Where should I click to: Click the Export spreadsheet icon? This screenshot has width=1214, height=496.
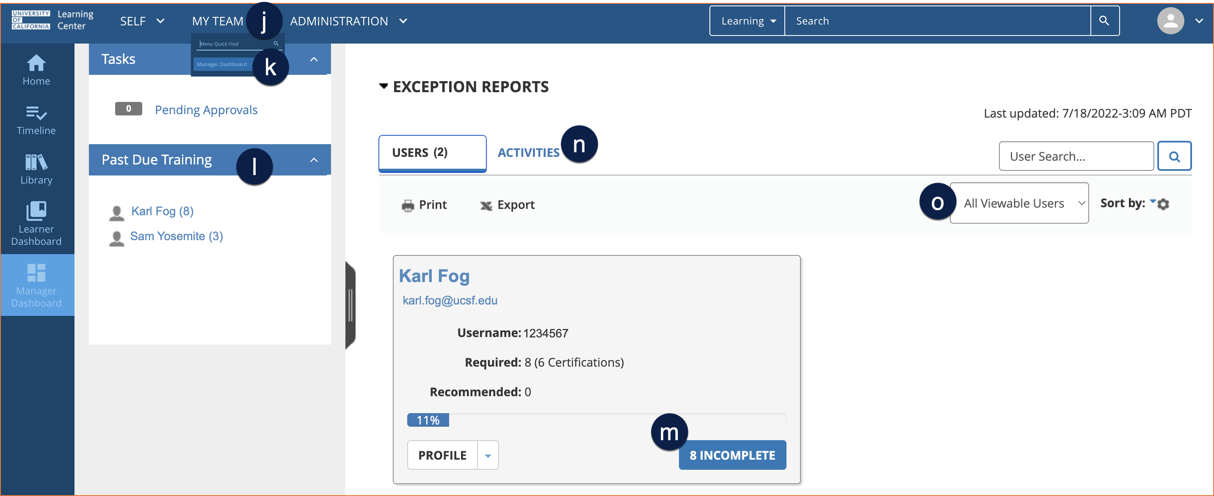(x=486, y=206)
